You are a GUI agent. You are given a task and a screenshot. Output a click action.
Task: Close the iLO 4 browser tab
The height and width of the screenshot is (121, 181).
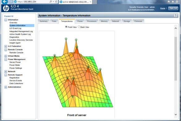[90, 2]
